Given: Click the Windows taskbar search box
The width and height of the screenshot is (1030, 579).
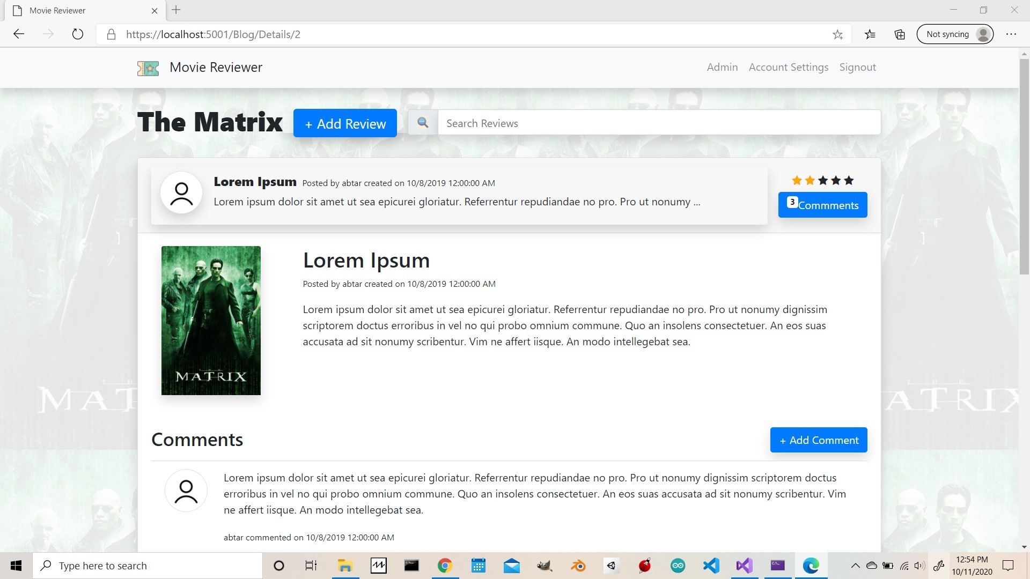Looking at the screenshot, I should [148, 566].
